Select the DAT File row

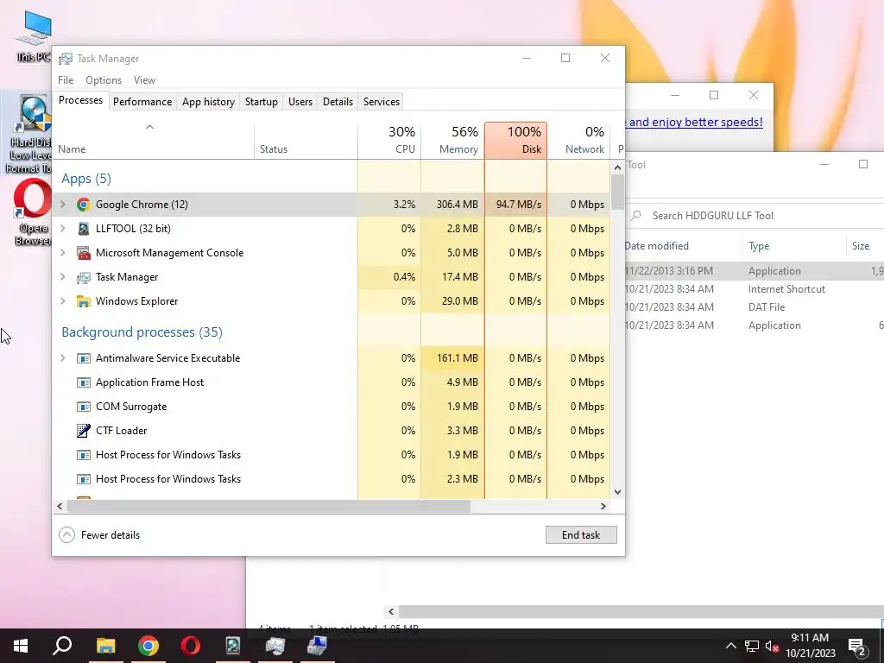[754, 306]
